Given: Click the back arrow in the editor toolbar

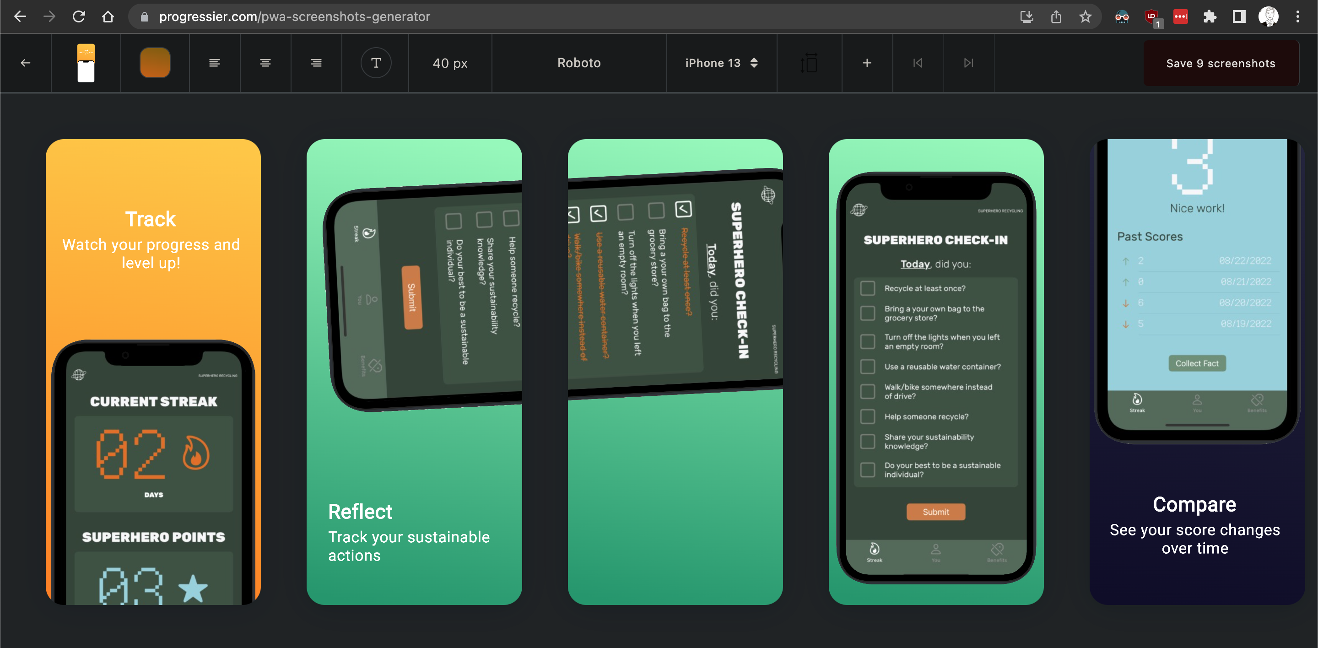Looking at the screenshot, I should tap(26, 63).
